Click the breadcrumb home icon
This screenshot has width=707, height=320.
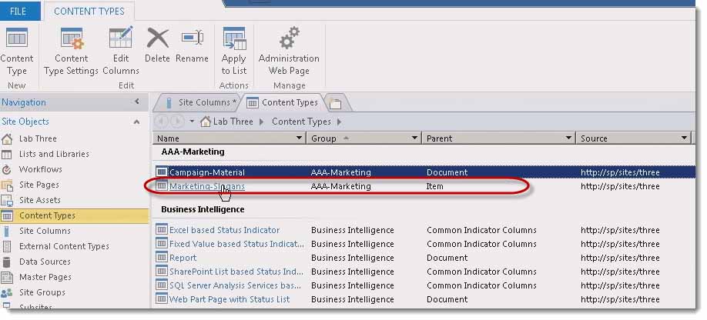point(206,121)
